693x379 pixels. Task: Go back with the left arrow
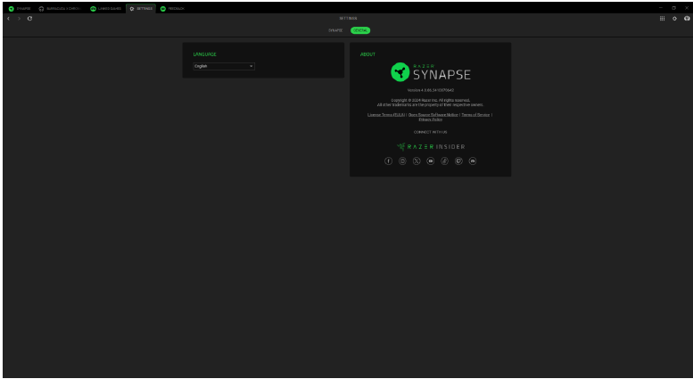coord(8,19)
